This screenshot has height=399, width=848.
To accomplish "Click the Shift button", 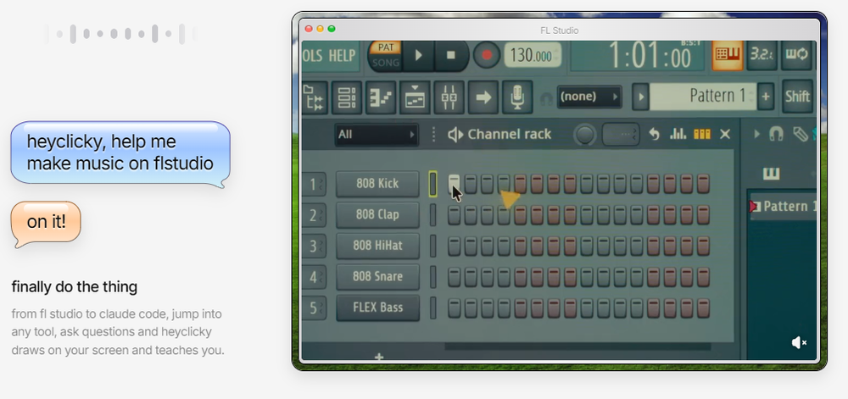I will coord(798,97).
